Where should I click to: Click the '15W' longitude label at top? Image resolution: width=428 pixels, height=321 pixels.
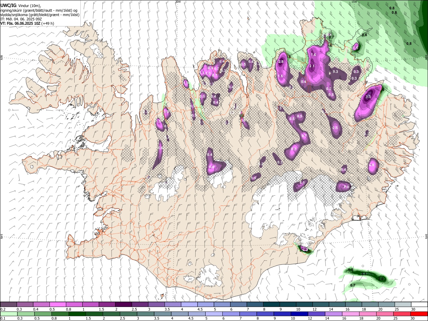click(x=354, y=2)
